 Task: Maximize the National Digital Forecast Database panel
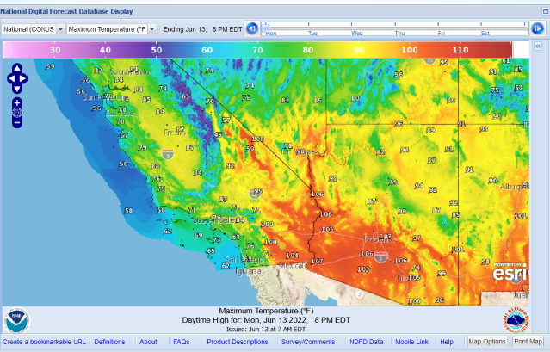click(546, 11)
